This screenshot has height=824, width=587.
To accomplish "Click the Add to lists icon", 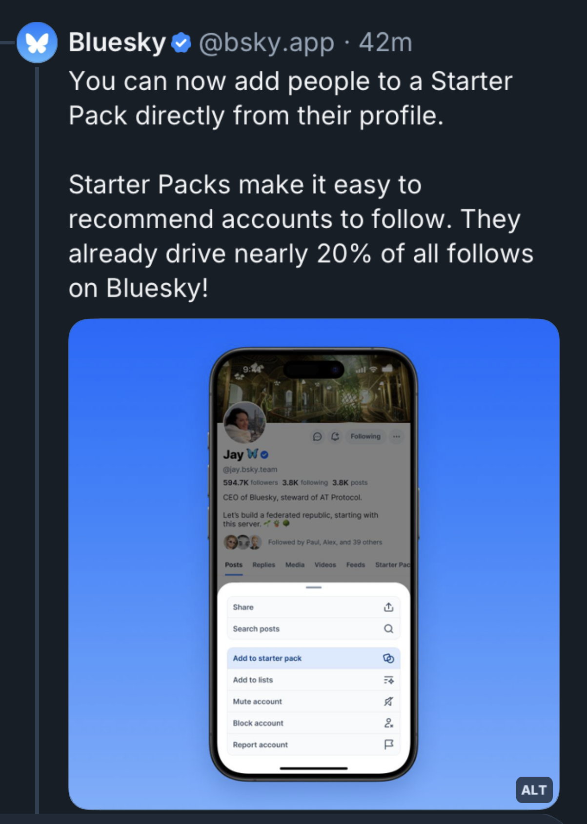I will pyautogui.click(x=388, y=680).
